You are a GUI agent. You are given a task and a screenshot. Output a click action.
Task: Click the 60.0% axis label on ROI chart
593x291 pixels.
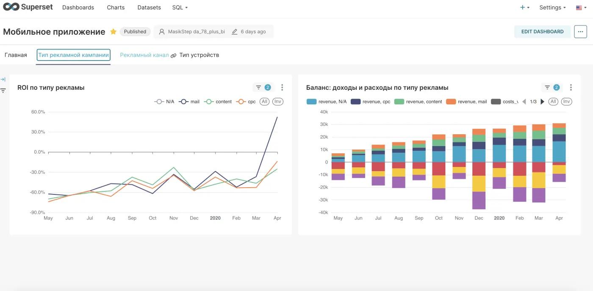pyautogui.click(x=38, y=112)
